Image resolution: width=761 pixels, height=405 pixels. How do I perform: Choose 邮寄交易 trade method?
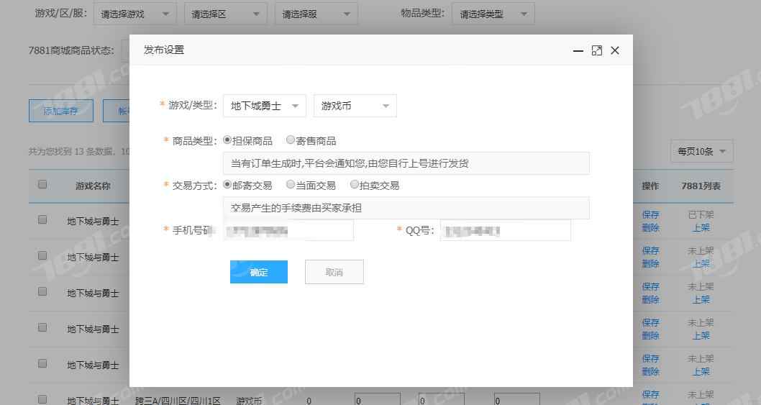(227, 185)
